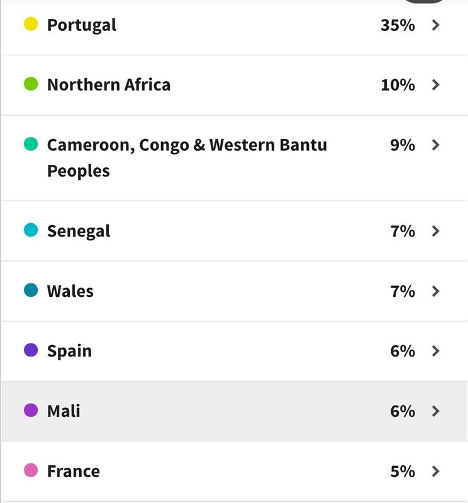This screenshot has width=468, height=503.
Task: Select the pink France color dot
Action: pyautogui.click(x=31, y=470)
